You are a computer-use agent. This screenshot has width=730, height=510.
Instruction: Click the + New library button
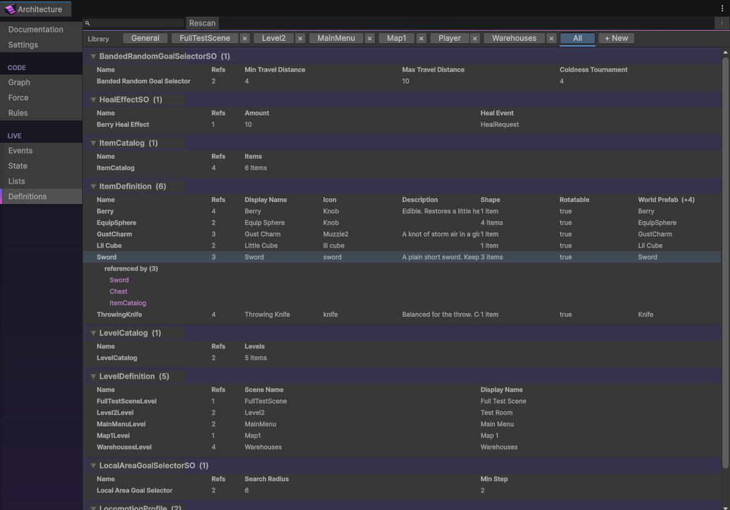[x=617, y=38]
